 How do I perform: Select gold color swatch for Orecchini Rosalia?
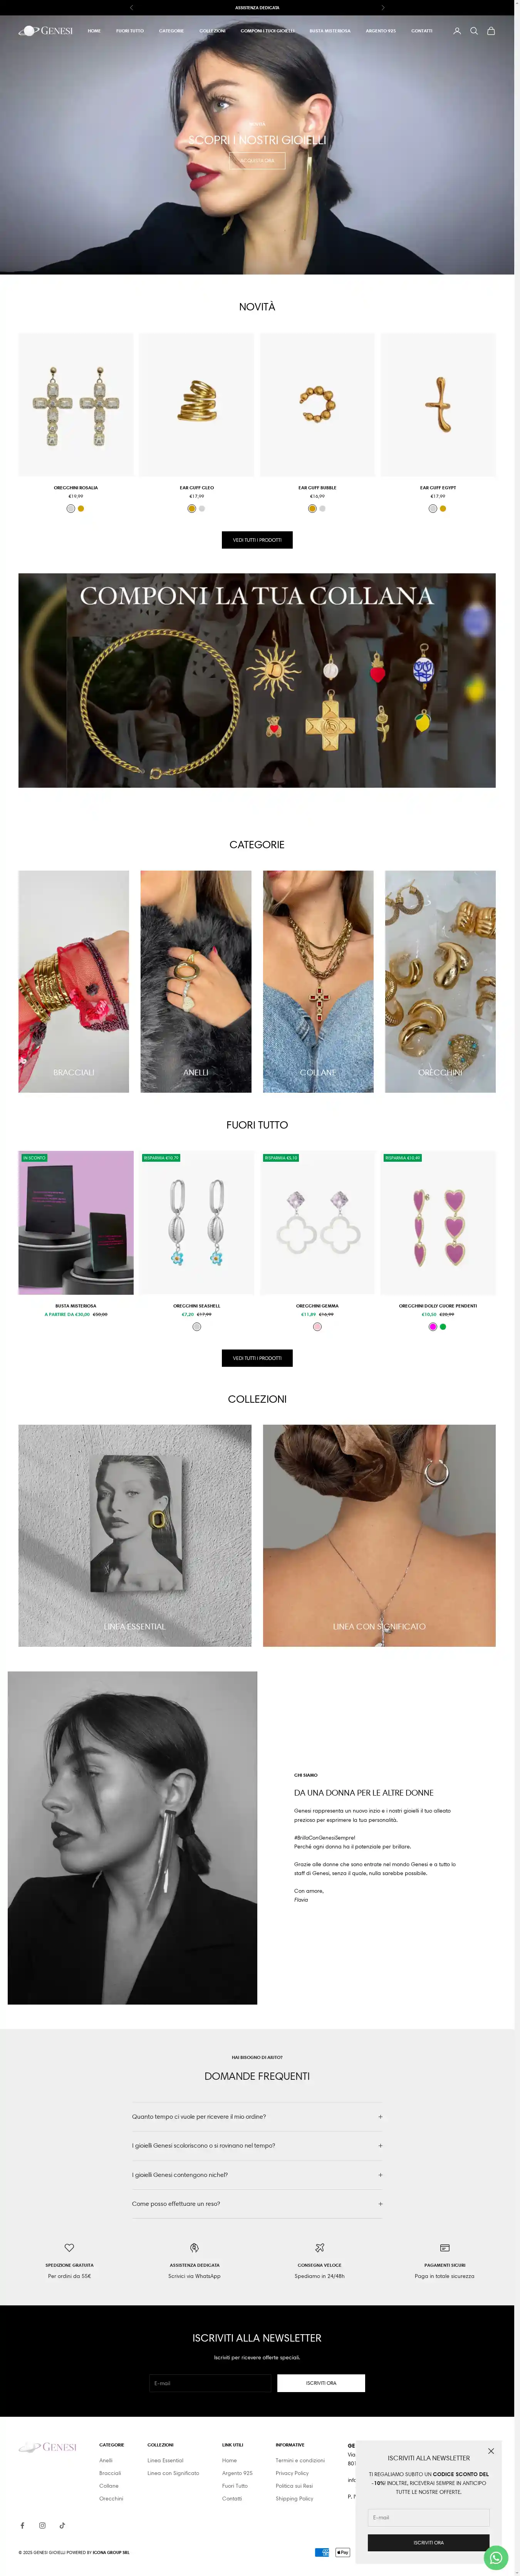point(81,508)
